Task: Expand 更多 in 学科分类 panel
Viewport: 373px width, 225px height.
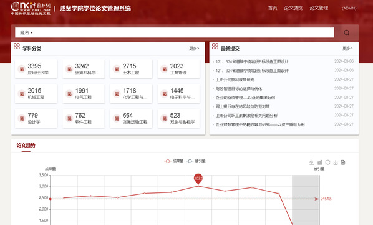Action: (x=194, y=48)
